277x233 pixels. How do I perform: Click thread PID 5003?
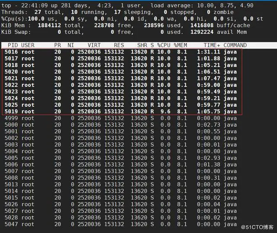[11, 145]
